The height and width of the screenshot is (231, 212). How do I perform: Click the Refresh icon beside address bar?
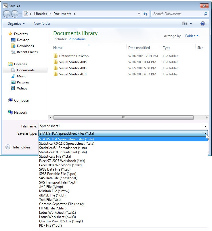146,14
